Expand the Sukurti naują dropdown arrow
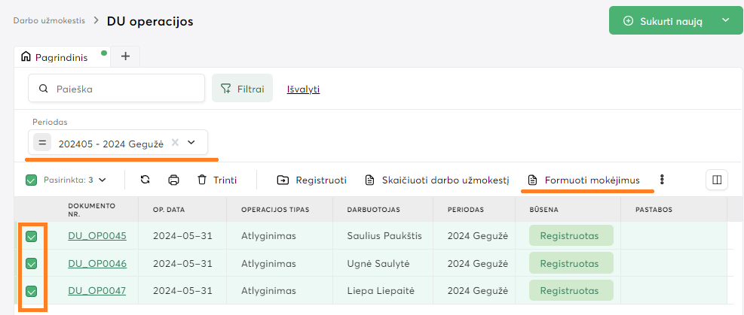The width and height of the screenshot is (744, 315). (726, 21)
